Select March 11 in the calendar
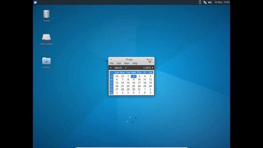The image size is (263, 148). pos(145,79)
